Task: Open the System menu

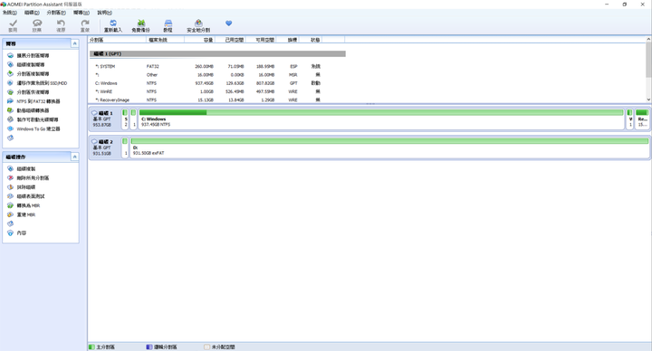Action: 10,13
